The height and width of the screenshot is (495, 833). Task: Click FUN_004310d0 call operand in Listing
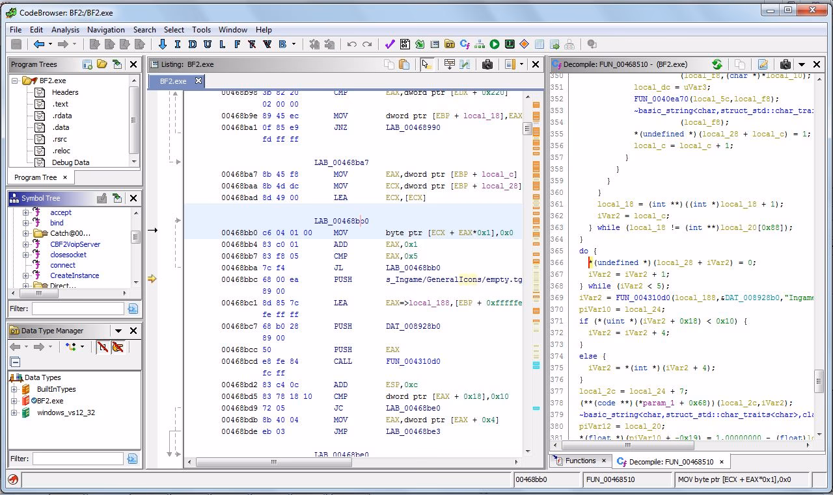413,361
